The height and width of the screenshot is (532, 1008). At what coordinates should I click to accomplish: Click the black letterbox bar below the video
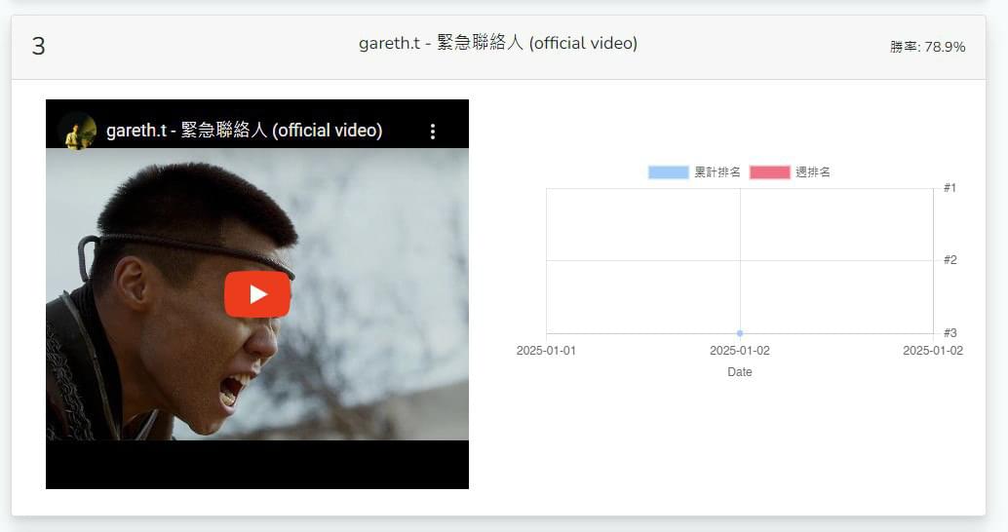257,465
